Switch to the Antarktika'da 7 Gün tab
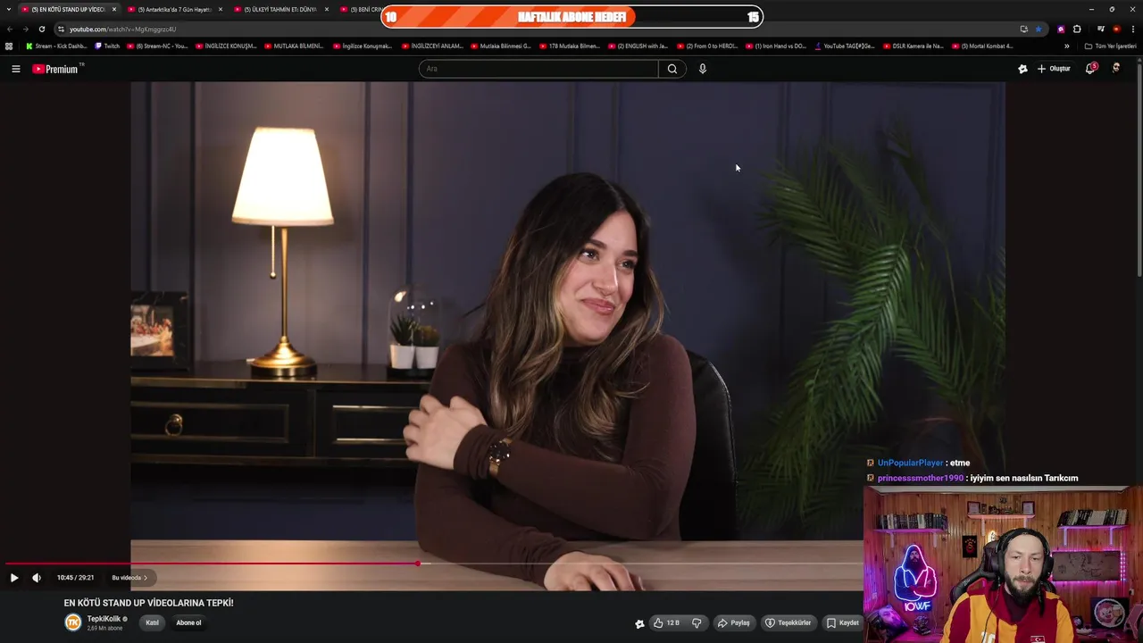Image resolution: width=1143 pixels, height=643 pixels. 175,9
